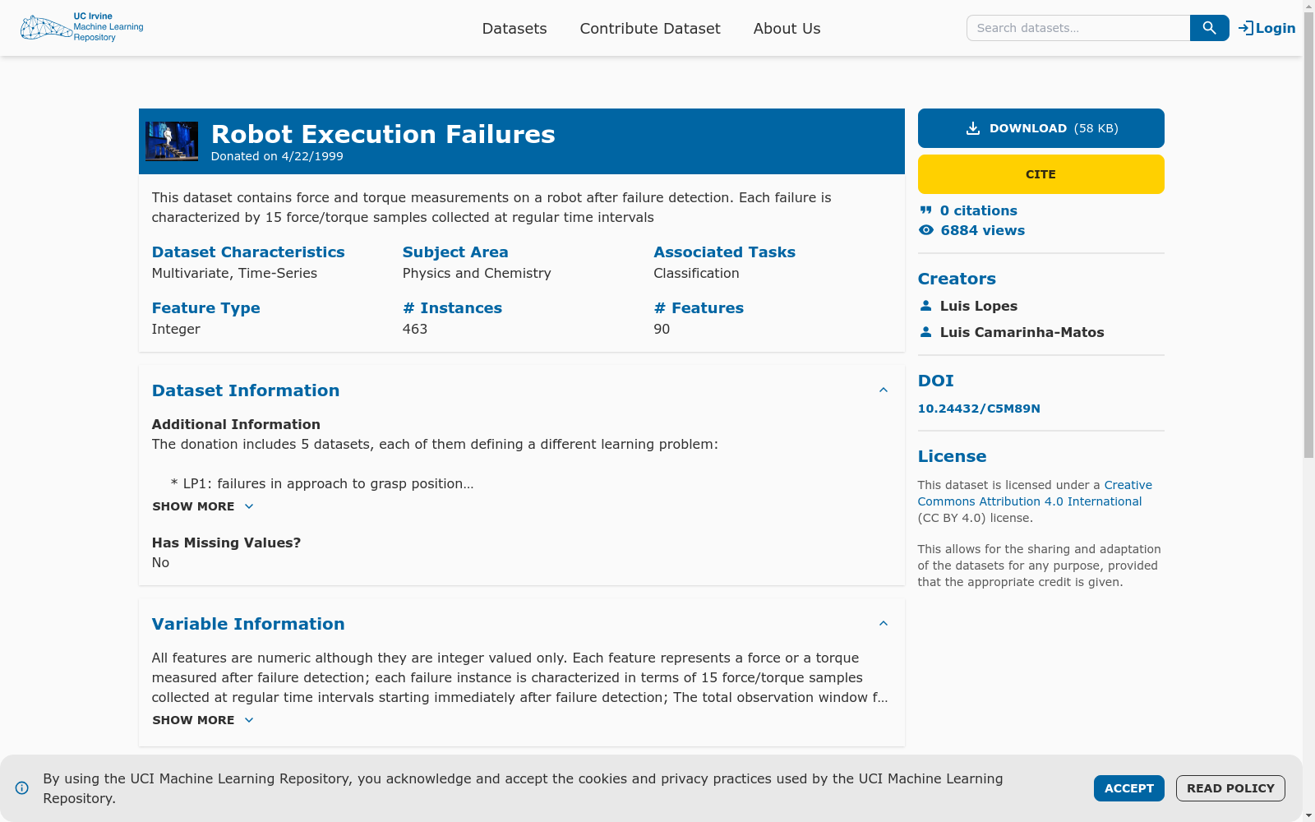Viewport: 1315px width, 822px height.
Task: Open the Datasets menu item
Action: [514, 28]
